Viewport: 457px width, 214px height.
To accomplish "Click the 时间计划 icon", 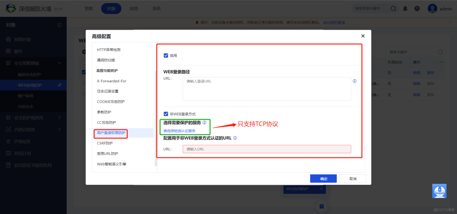I will pyautogui.click(x=8, y=153).
